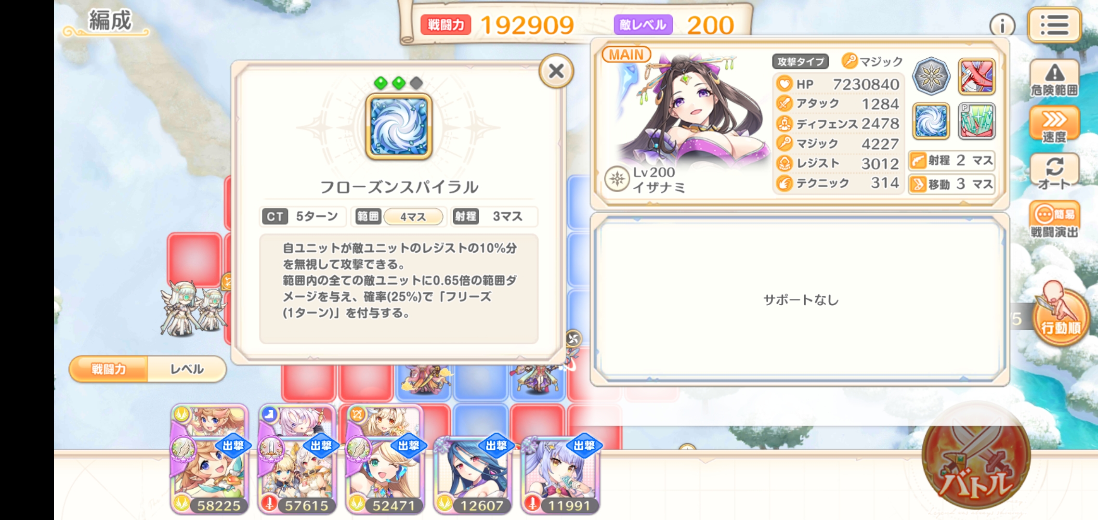Select the 戦闘力 sort tab

(x=109, y=369)
